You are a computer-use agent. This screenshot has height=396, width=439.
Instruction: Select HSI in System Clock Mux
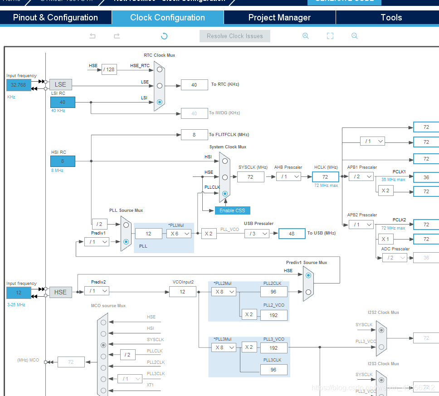pyautogui.click(x=225, y=161)
